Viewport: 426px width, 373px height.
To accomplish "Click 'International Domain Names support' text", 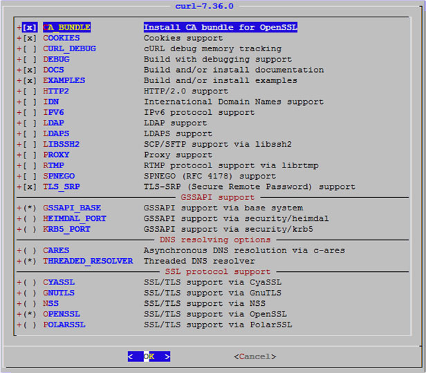I will tap(234, 102).
